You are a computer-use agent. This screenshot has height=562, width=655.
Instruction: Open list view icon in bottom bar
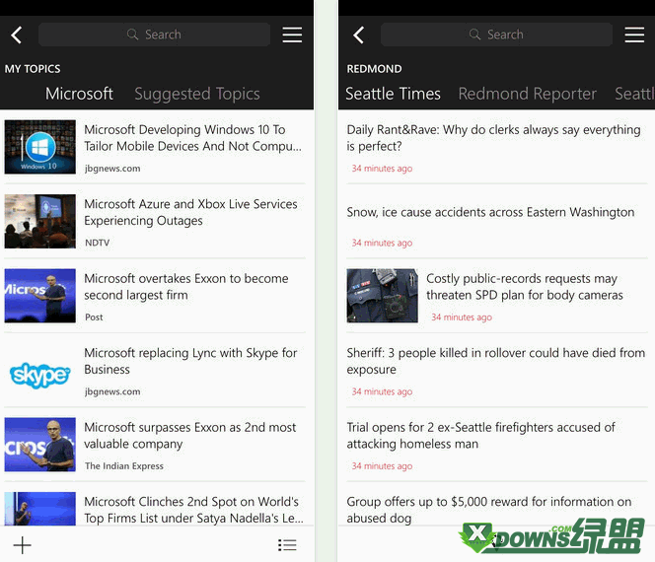(287, 545)
